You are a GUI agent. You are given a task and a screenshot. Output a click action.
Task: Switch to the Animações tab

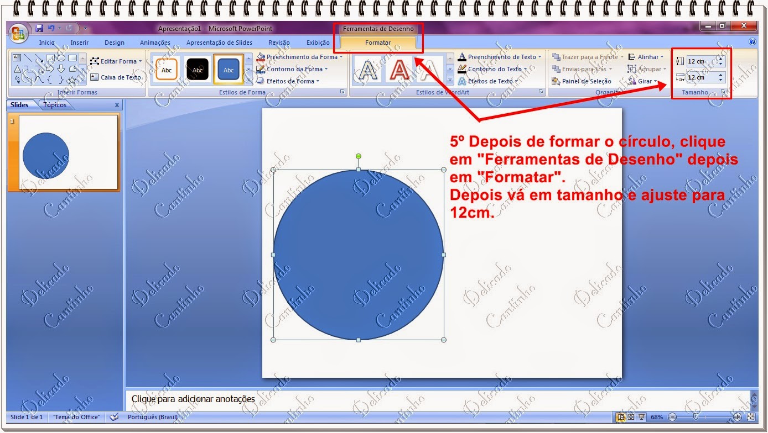point(155,43)
